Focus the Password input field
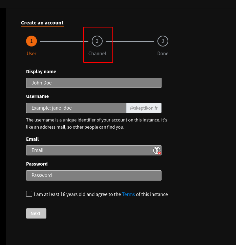This screenshot has height=245, width=236. 94,175
